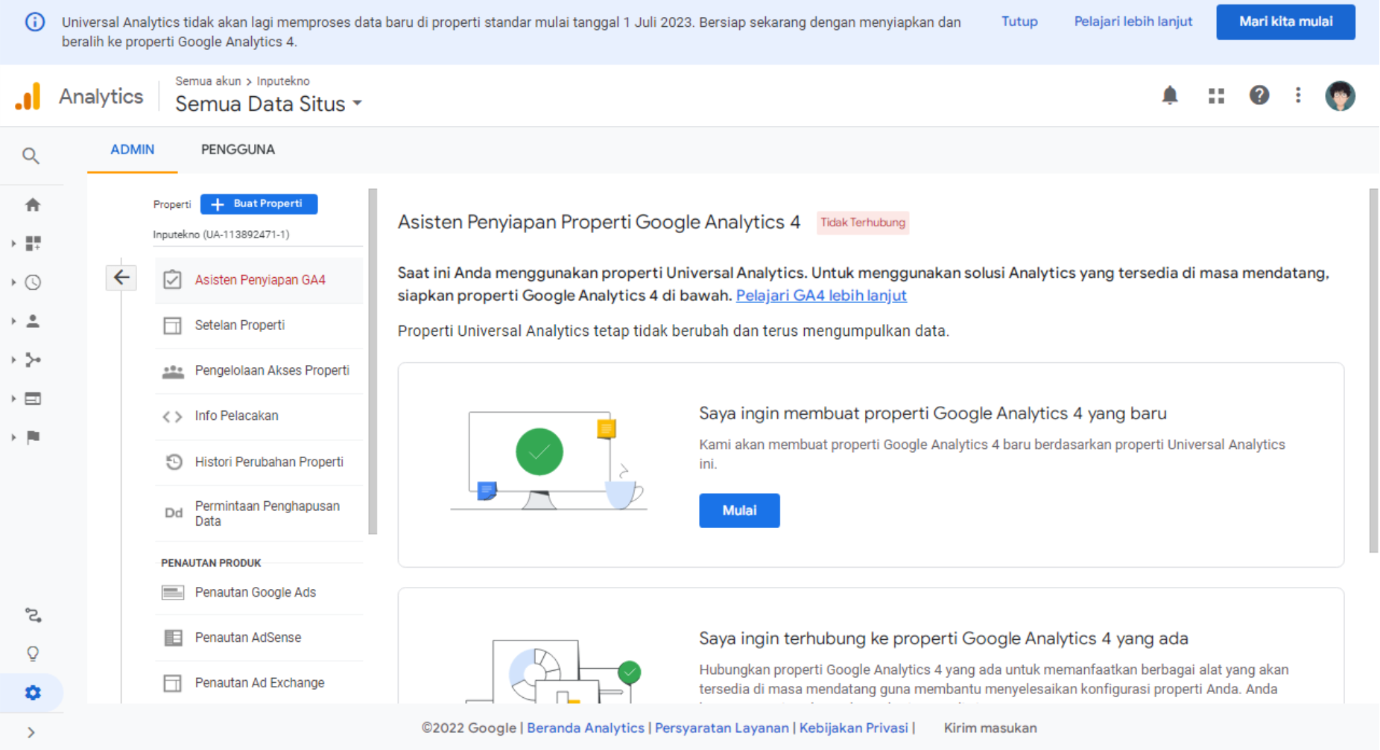Screen dimensions: 1380x750
Task: Click the Tidak Terhubung status badge
Action: (x=863, y=223)
